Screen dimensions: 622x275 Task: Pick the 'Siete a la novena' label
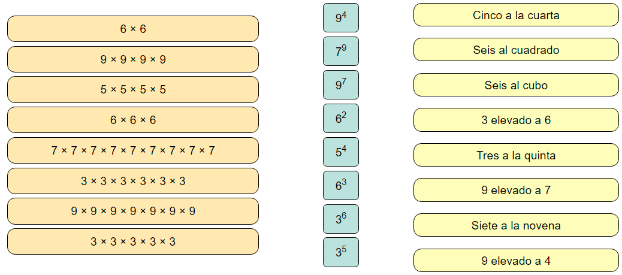(x=516, y=225)
